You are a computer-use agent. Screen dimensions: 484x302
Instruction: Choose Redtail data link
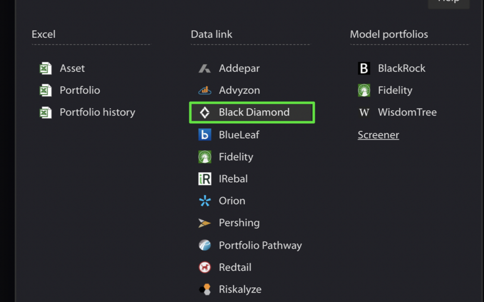tap(235, 267)
